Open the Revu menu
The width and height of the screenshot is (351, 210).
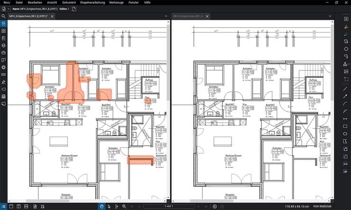[x=7, y=3]
